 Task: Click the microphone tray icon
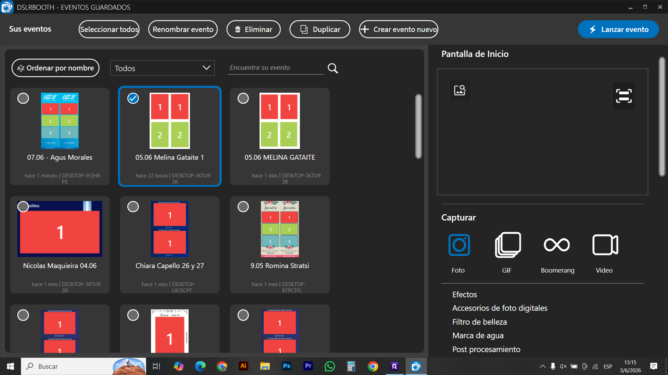553,366
